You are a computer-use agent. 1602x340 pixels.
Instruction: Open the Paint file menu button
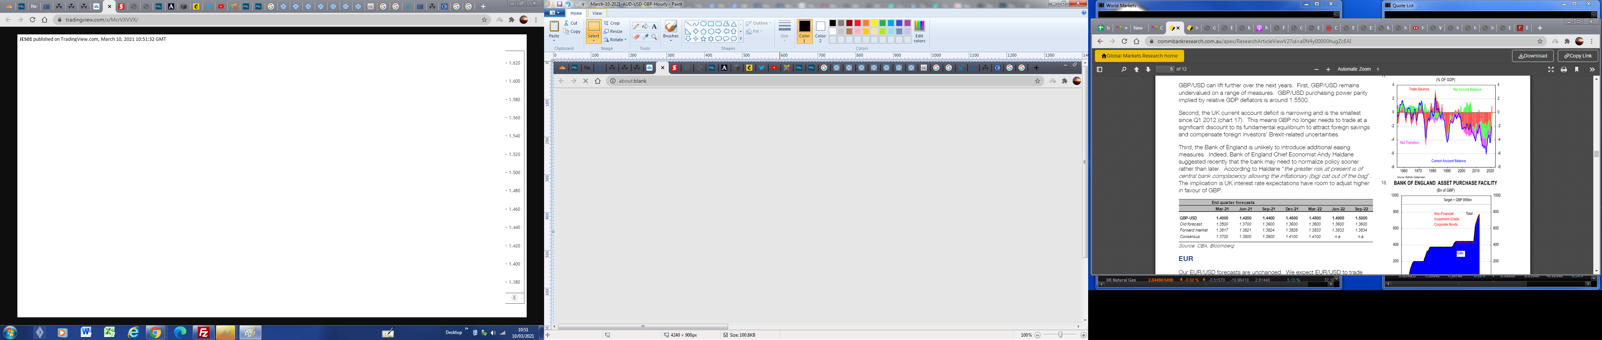tap(553, 13)
